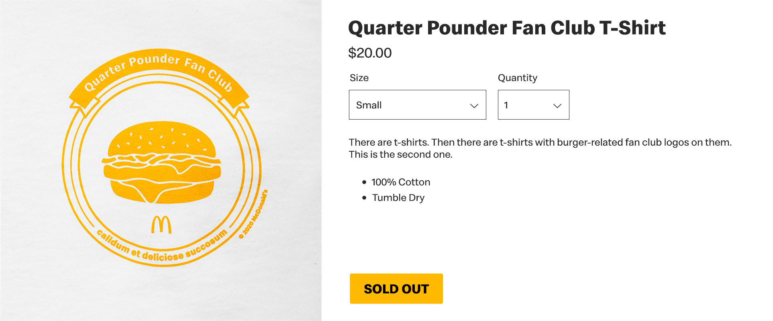Click the Quarter Pounder Fan Club T-Shirt title
Image resolution: width=773 pixels, height=321 pixels.
point(507,28)
